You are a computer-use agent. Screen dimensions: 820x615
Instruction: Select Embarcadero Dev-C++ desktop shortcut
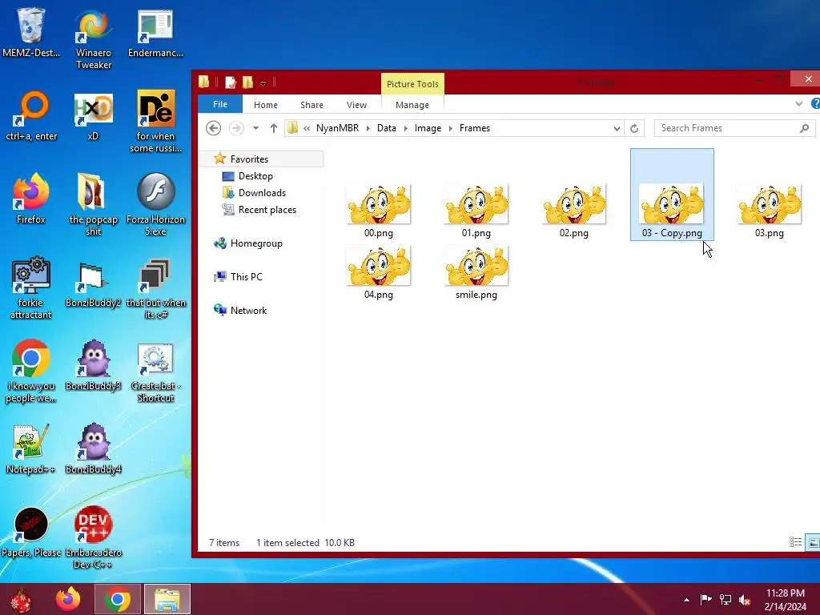[93, 537]
